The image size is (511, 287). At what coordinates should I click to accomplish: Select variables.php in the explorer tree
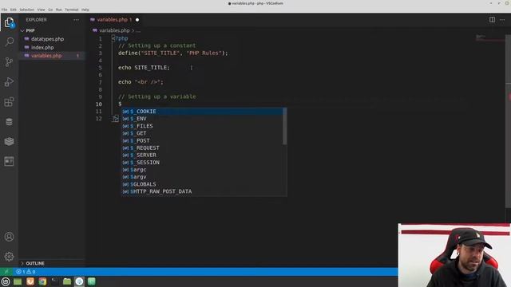coord(46,56)
